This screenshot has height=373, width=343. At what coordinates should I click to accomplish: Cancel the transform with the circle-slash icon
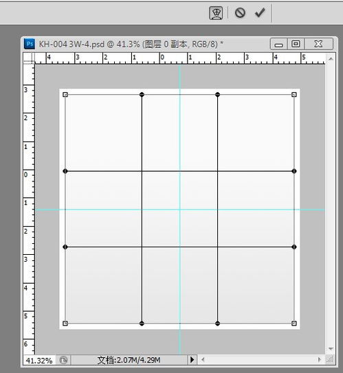(240, 12)
